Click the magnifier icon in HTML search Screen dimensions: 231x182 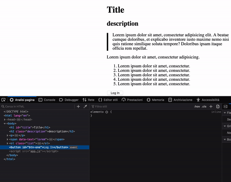point(3,107)
